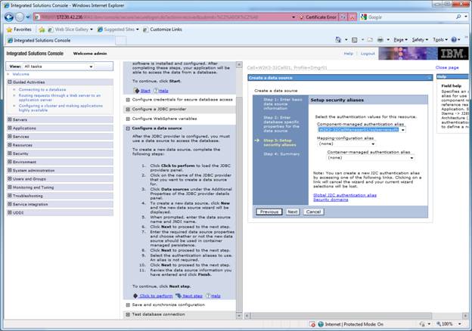472x331 pixels.
Task: Open Component-managed authentication alias dropdown
Action: click(x=403, y=129)
